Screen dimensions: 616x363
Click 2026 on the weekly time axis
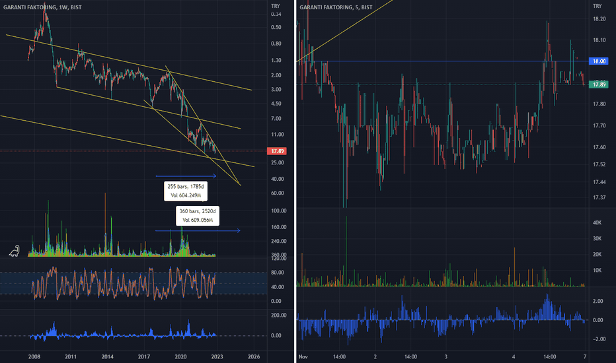(254, 356)
